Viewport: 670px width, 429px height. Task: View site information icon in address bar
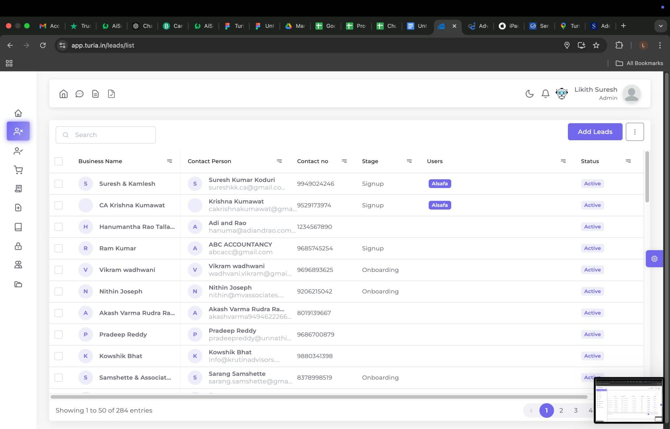pos(62,45)
